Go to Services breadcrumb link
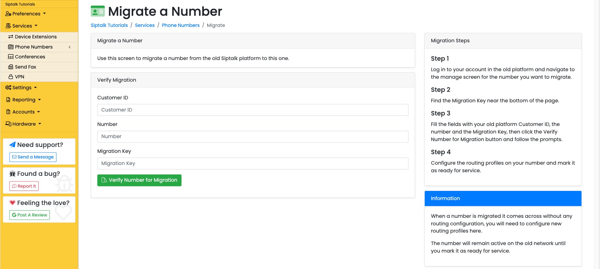The width and height of the screenshot is (600, 269). (145, 25)
